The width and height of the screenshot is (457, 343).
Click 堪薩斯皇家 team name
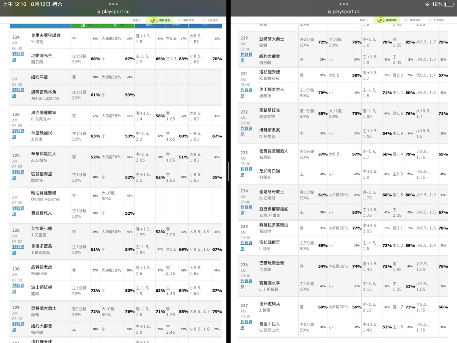click(x=270, y=130)
